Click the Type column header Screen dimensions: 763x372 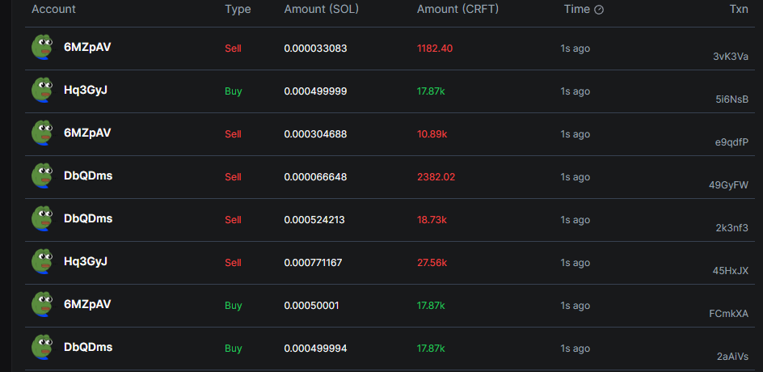click(238, 10)
